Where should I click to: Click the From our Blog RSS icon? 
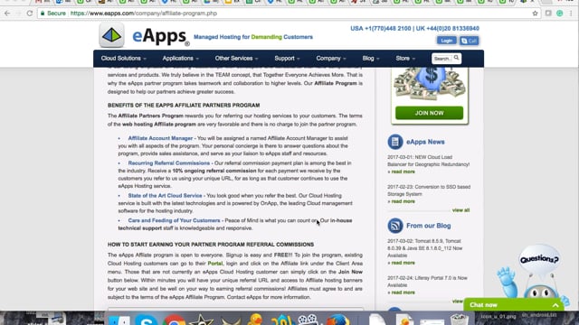click(395, 226)
